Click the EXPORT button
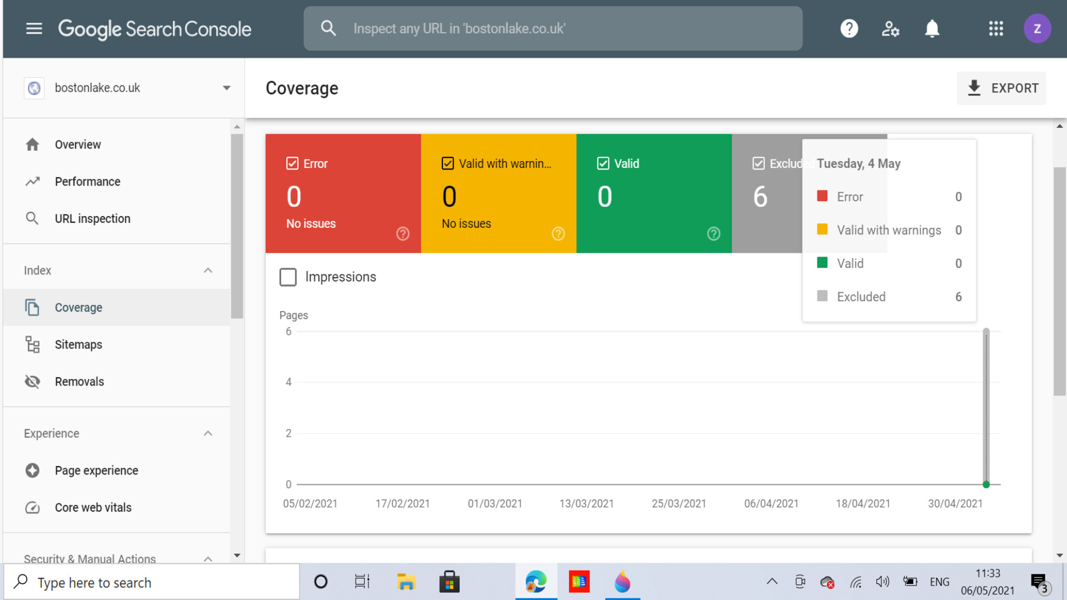This screenshot has width=1067, height=600. coord(1001,88)
